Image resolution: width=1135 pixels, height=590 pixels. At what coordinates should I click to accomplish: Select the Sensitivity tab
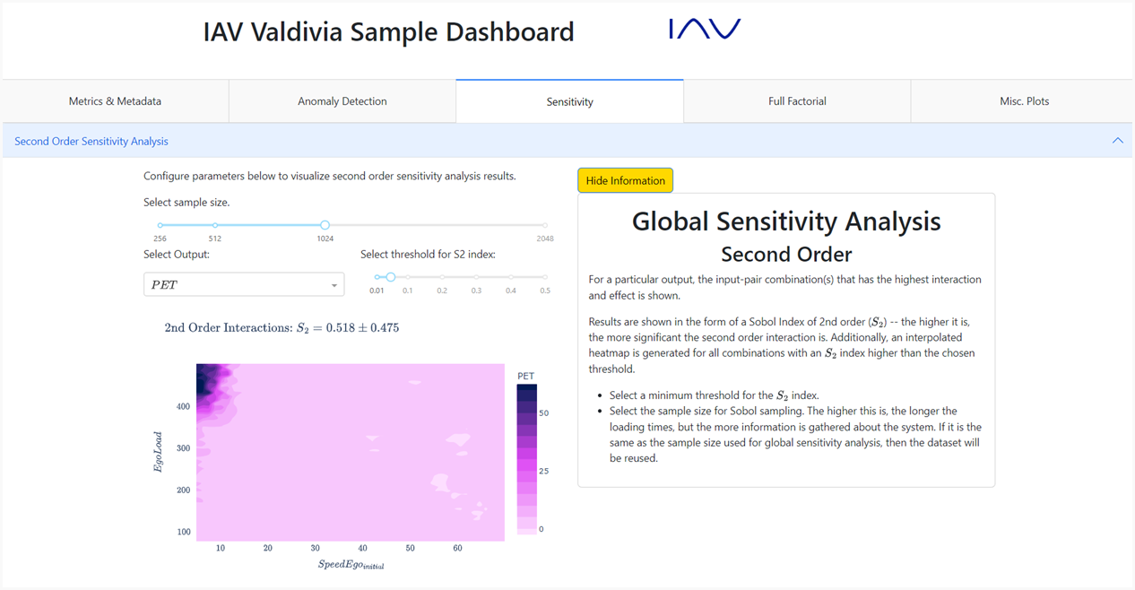(x=569, y=101)
